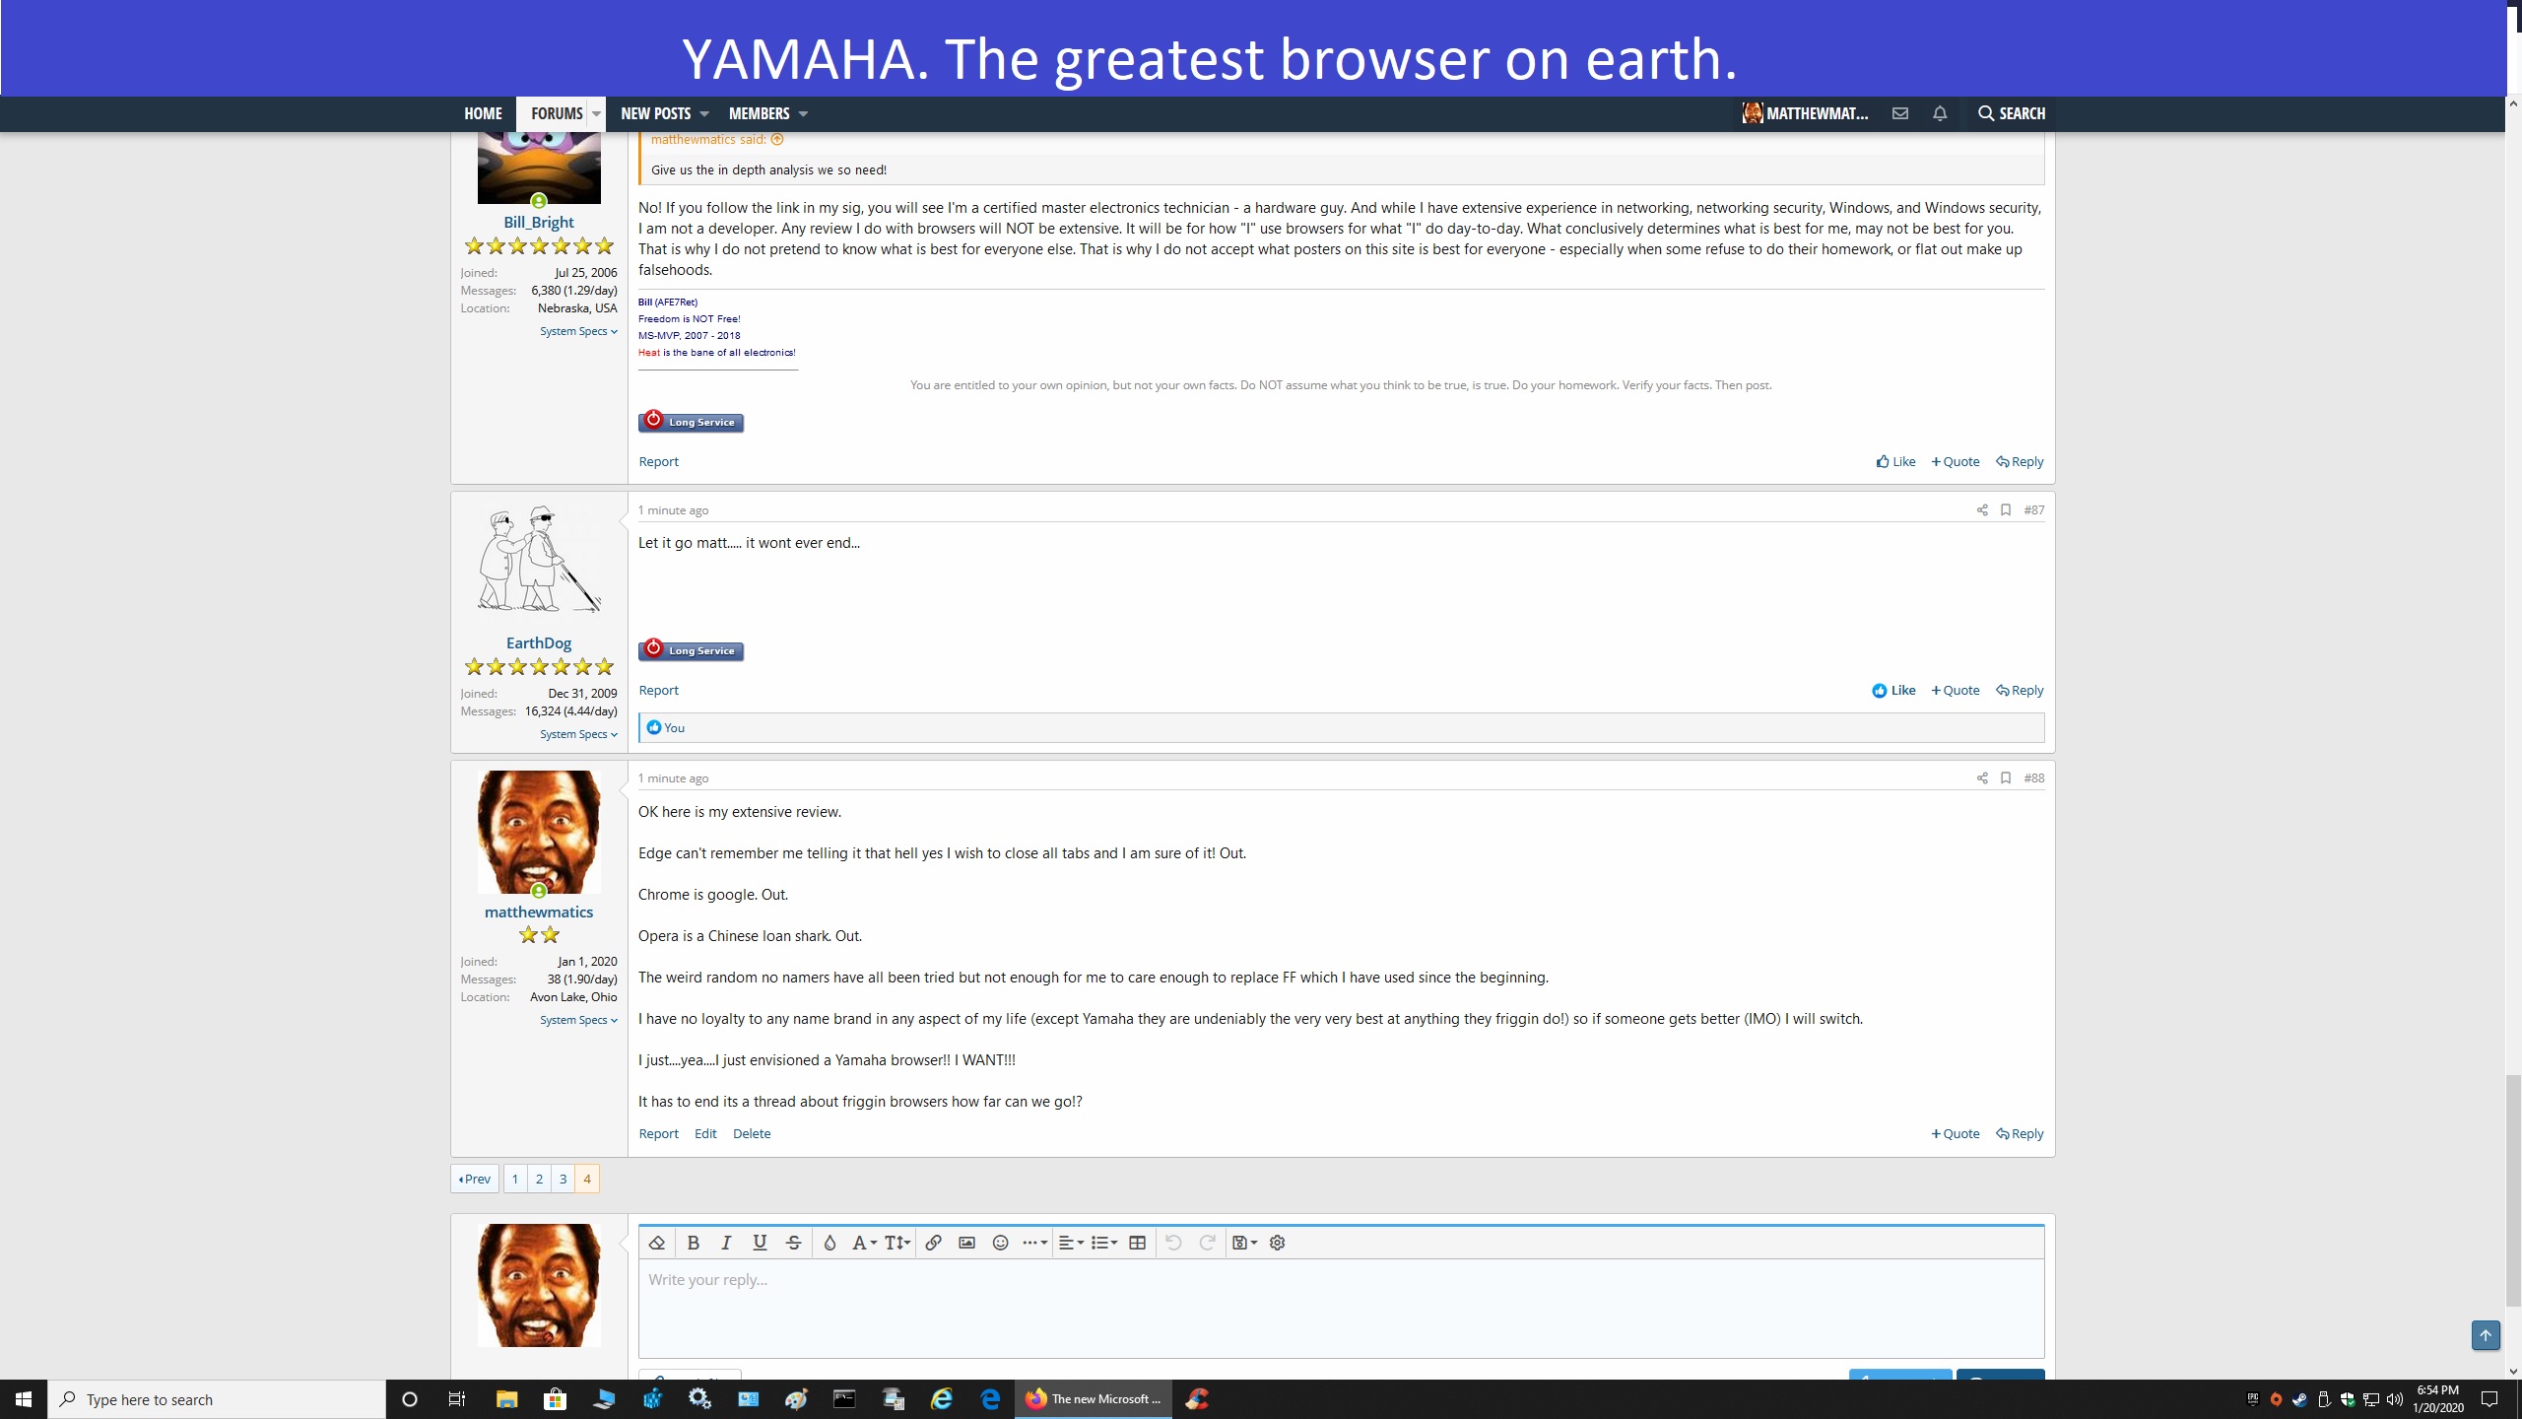Go to page 2 of thread
The height and width of the screenshot is (1419, 2522).
tap(539, 1179)
